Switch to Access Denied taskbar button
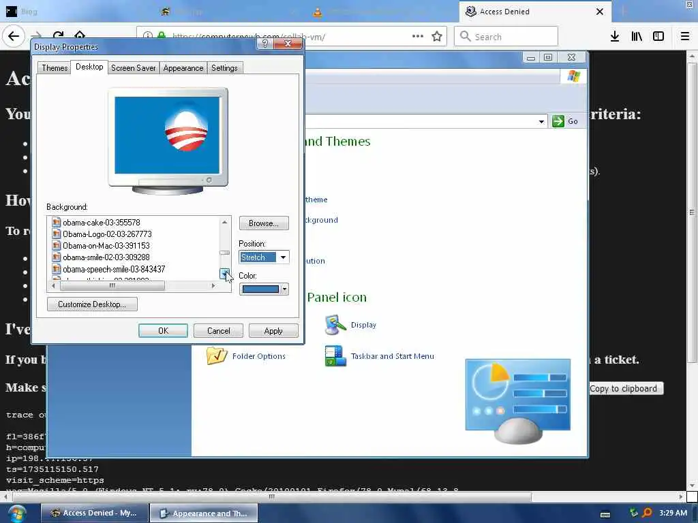 click(x=94, y=513)
